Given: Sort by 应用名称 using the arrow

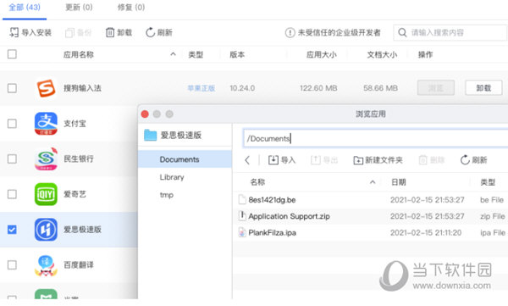Looking at the screenshot, I should (x=173, y=54).
